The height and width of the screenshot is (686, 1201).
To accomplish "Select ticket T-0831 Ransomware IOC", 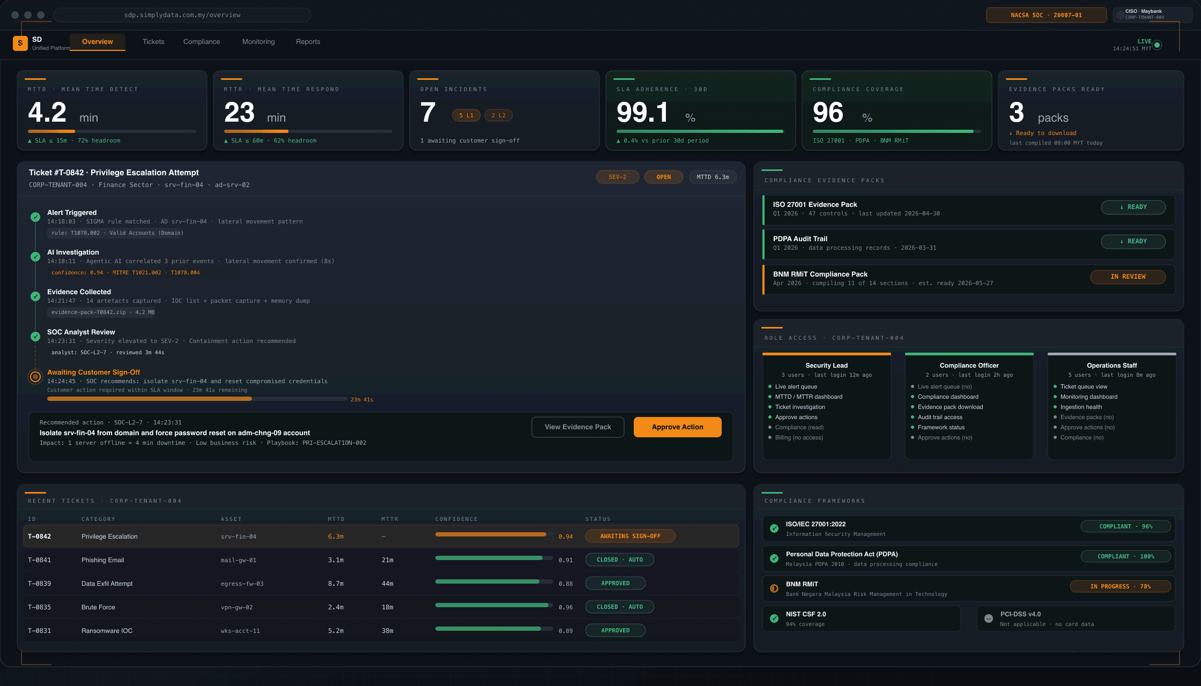I will [381, 631].
